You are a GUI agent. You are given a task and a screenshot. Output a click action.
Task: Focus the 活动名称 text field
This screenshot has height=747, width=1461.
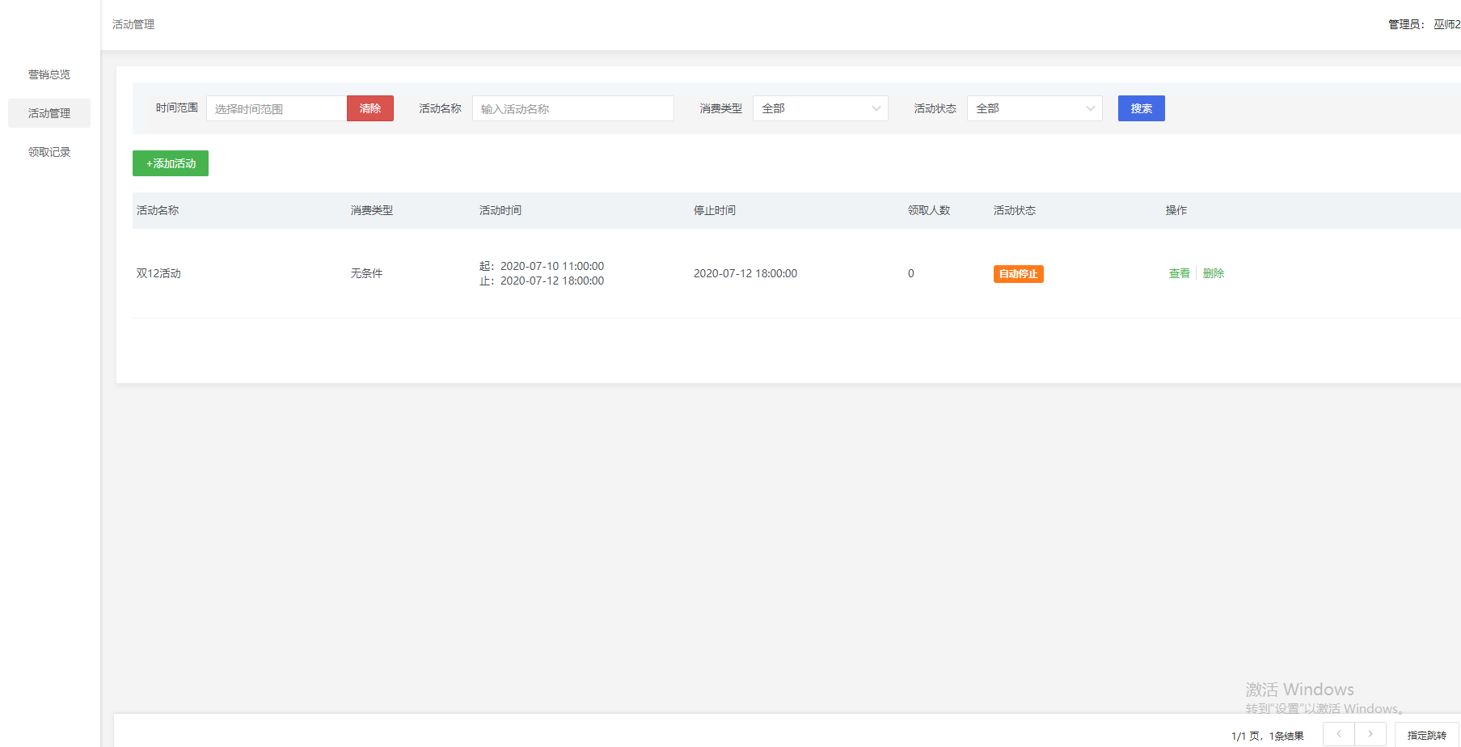point(572,108)
